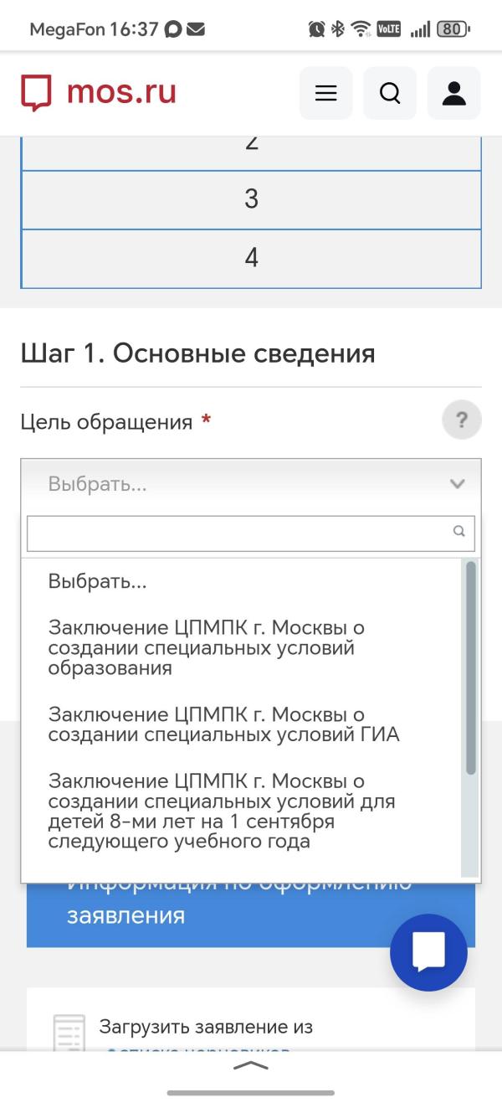The height and width of the screenshot is (1108, 502).
Task: Select option for детей 8-ми лет
Action: pyautogui.click(x=222, y=811)
